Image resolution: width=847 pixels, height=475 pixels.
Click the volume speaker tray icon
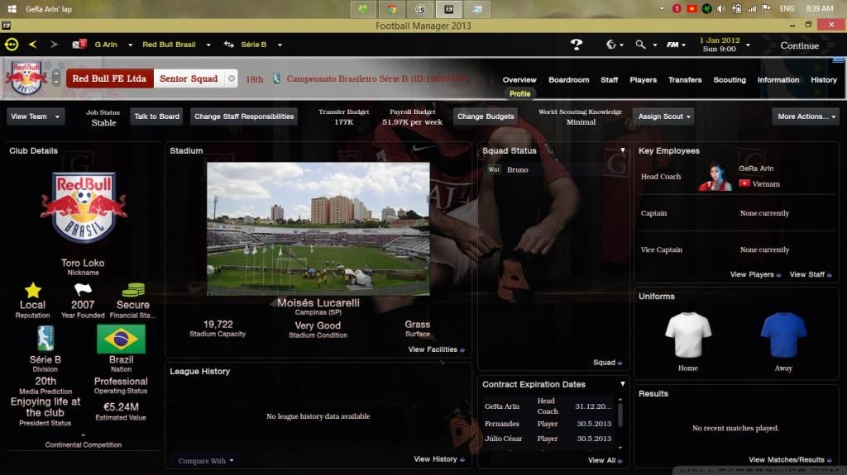pyautogui.click(x=721, y=8)
